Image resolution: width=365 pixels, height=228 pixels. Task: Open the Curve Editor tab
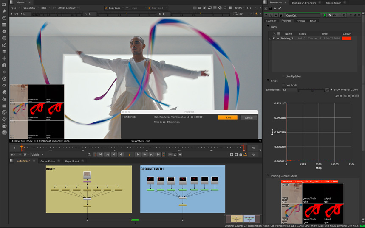(x=48, y=161)
